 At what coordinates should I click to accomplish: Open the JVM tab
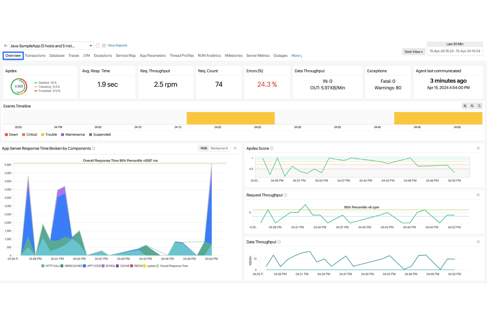tap(86, 55)
